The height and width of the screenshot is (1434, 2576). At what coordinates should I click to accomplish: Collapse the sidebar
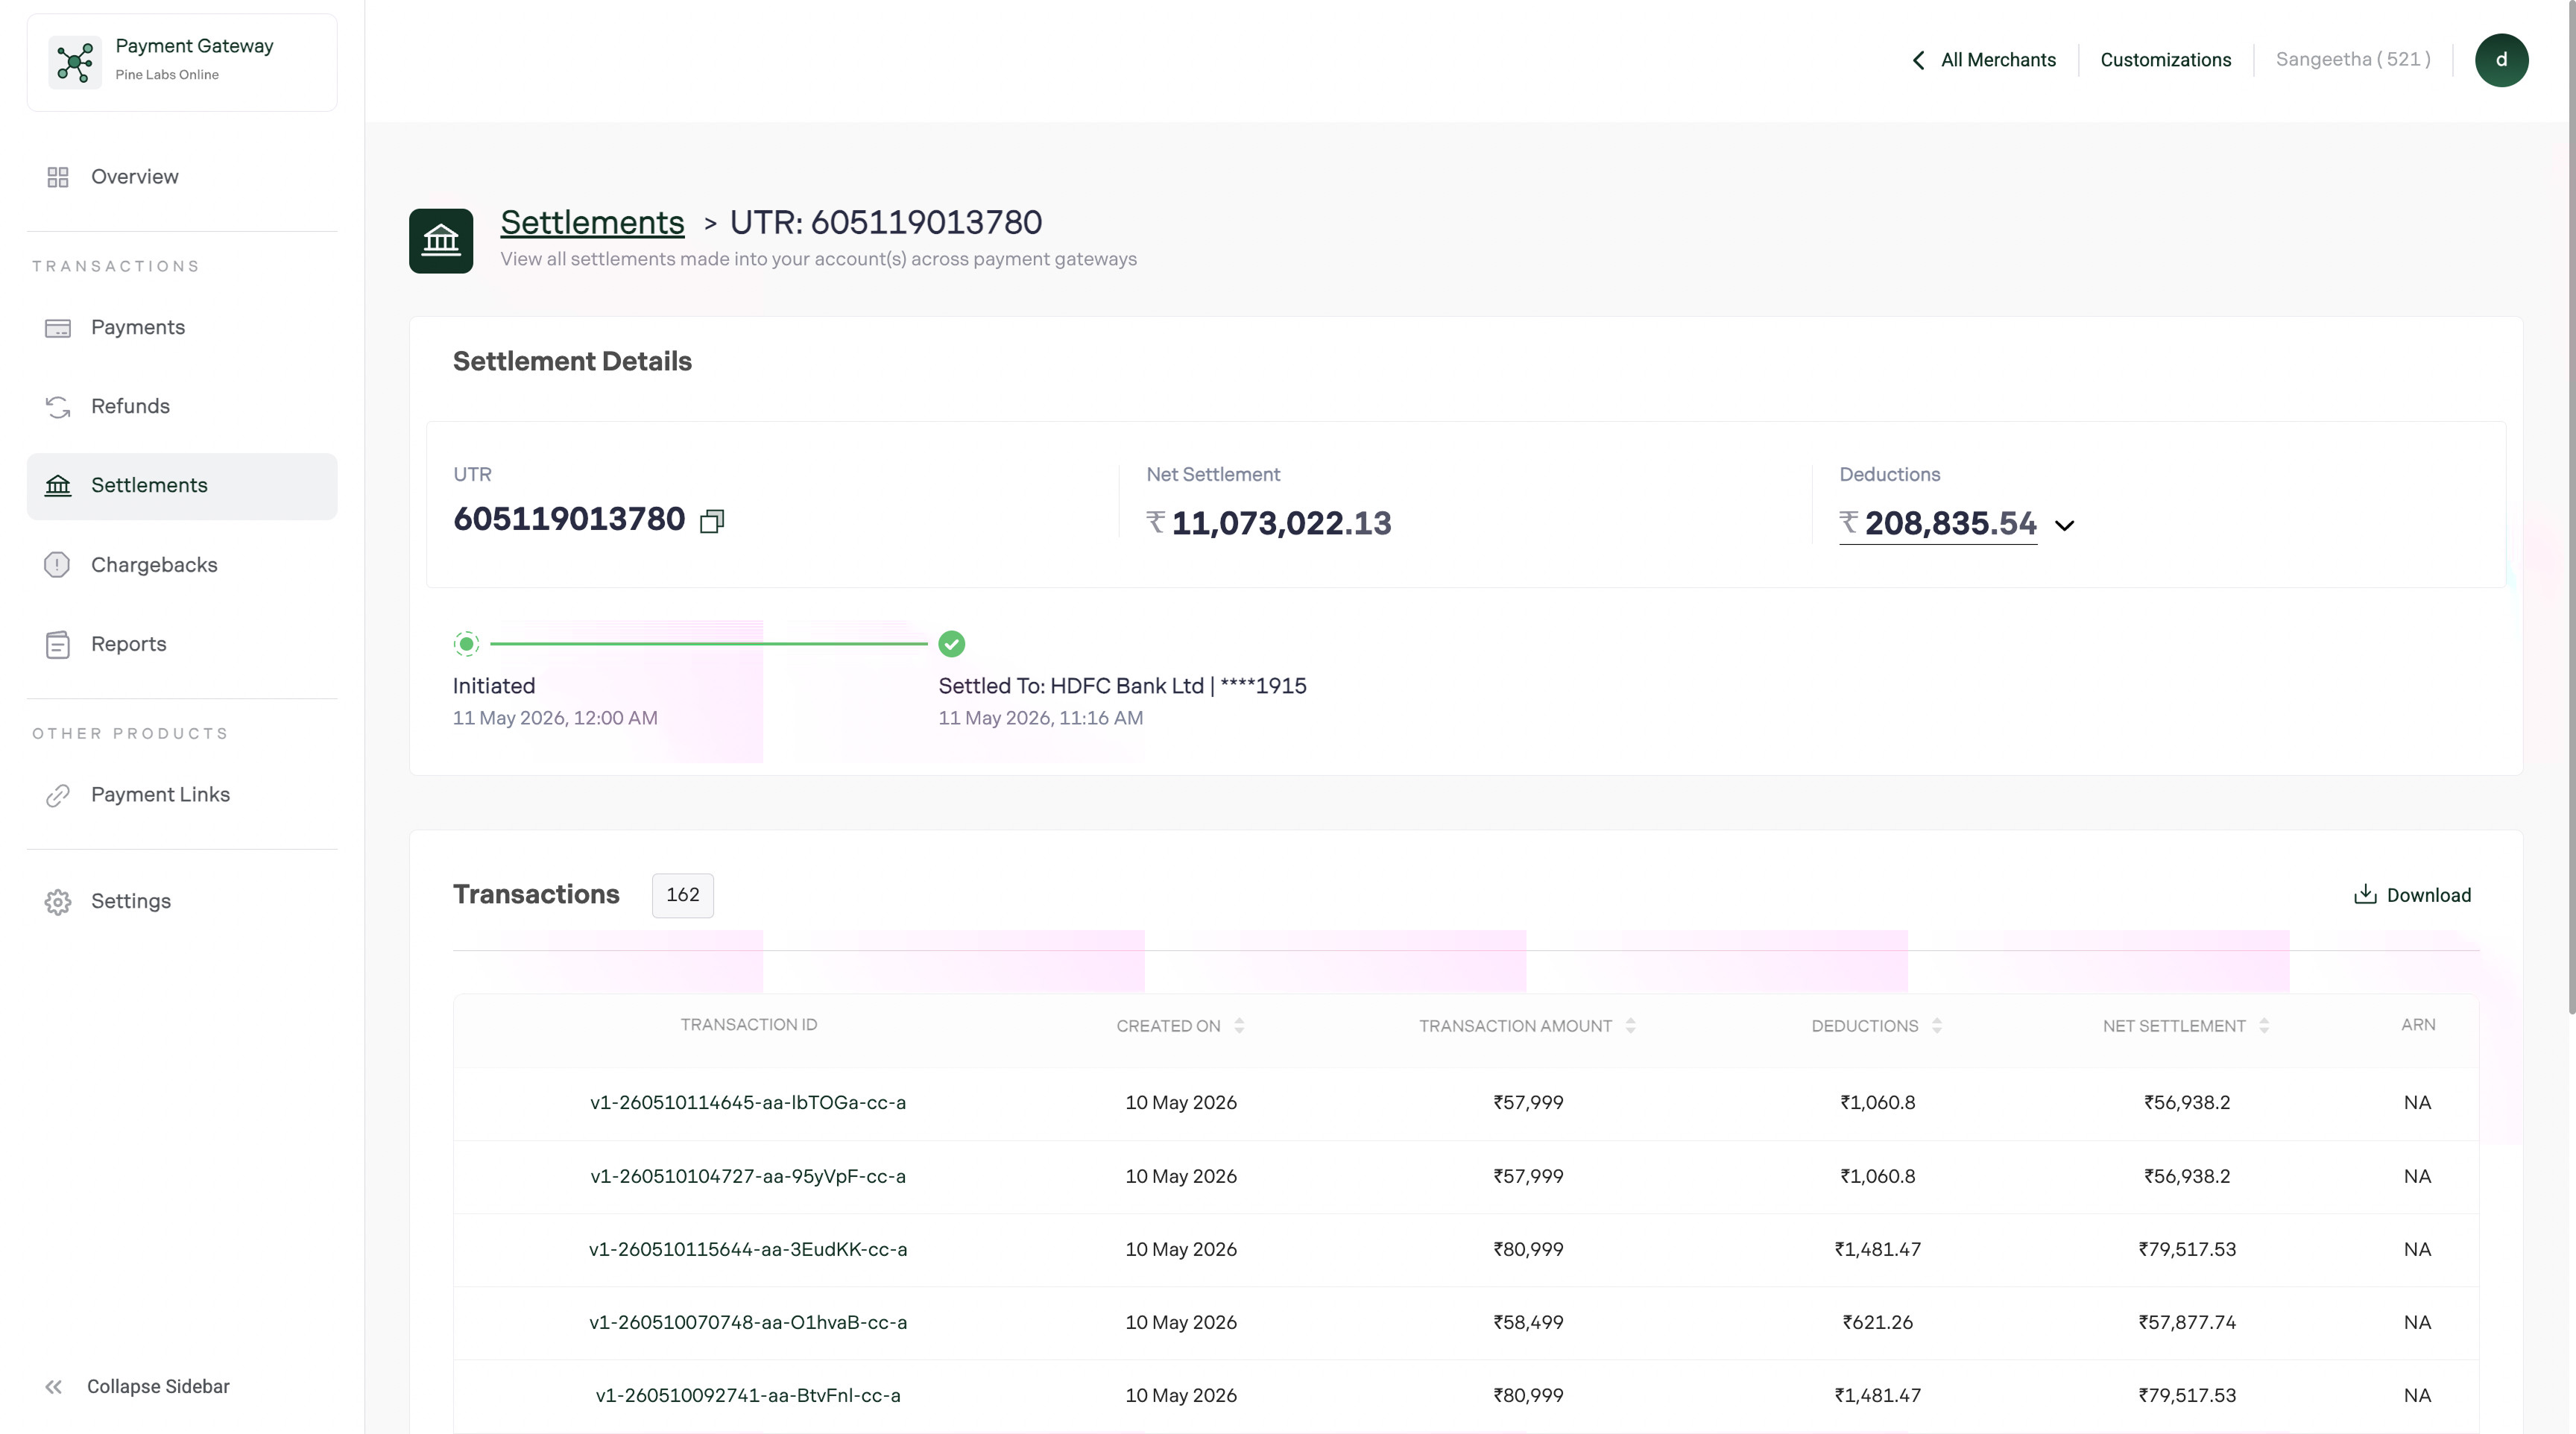(137, 1386)
